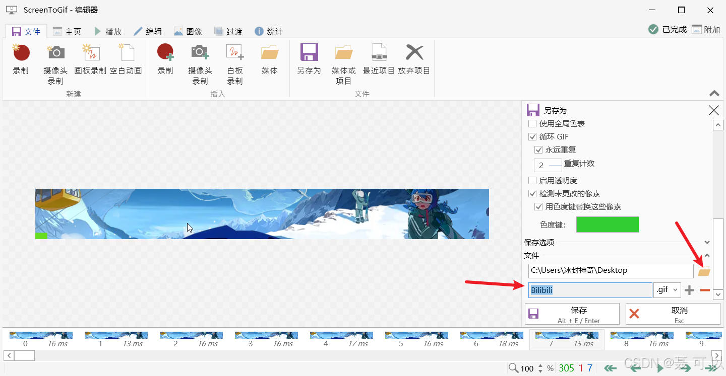Click the 已完成 status indicator

668,30
